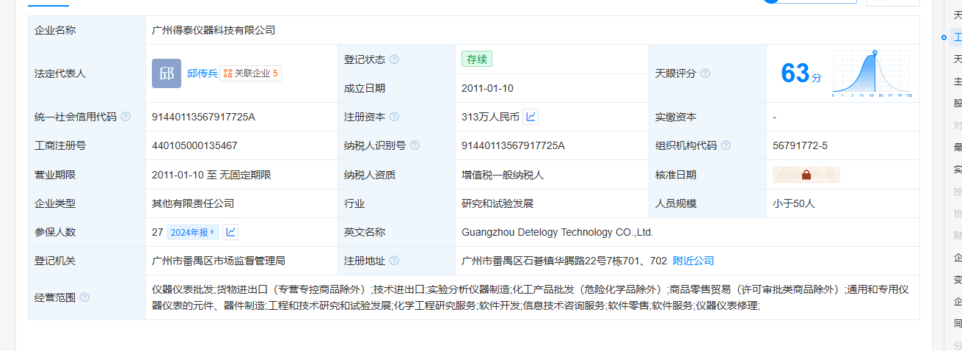The image size is (962, 351).
Task: Expand the 2024年报 year selector
Action: coord(193,232)
